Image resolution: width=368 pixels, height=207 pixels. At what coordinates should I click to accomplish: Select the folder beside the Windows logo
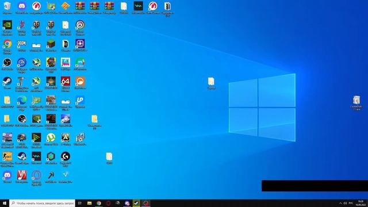211,82
